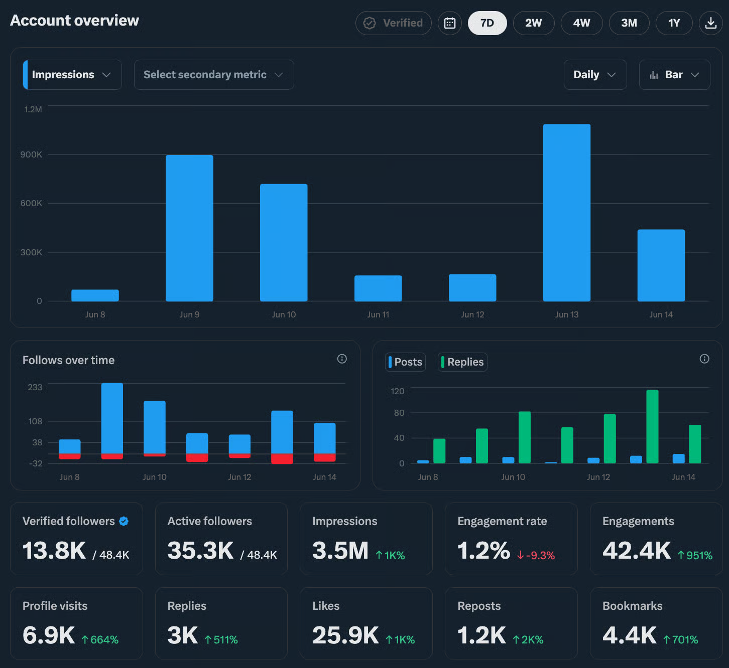Screen dimensions: 729x668
Task: Switch to the 1Y time range
Action: point(674,23)
